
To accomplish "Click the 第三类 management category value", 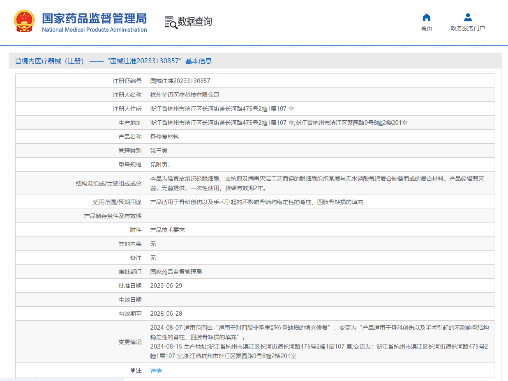I will pyautogui.click(x=159, y=151).
